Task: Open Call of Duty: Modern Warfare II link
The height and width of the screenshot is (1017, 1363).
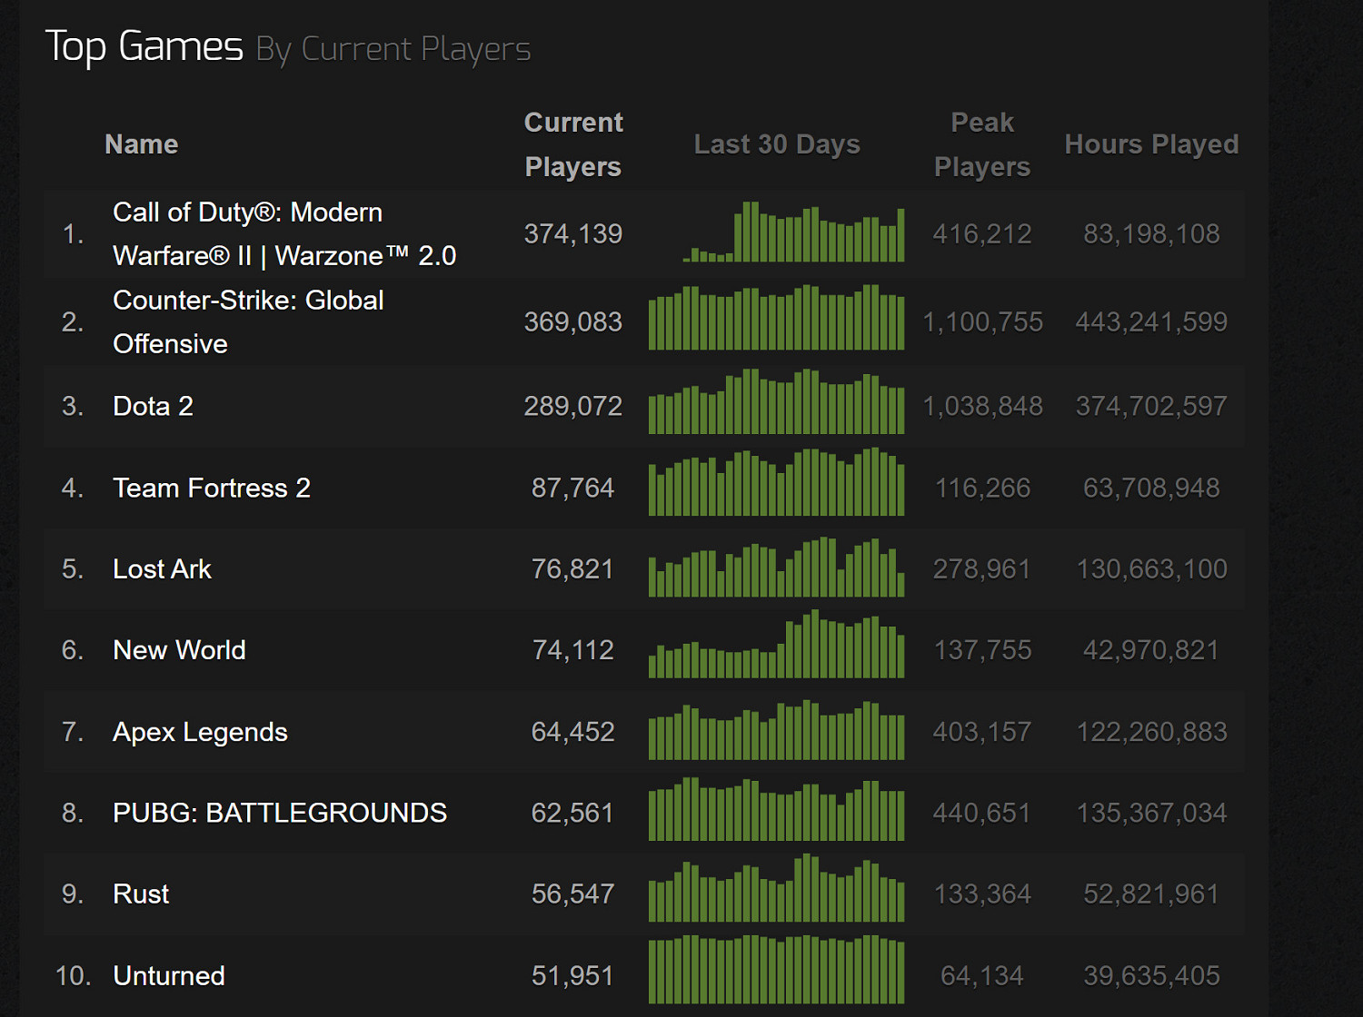Action: (x=284, y=234)
